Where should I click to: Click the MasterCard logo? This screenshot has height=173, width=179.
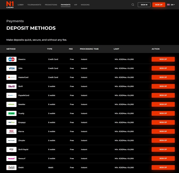click(12, 77)
